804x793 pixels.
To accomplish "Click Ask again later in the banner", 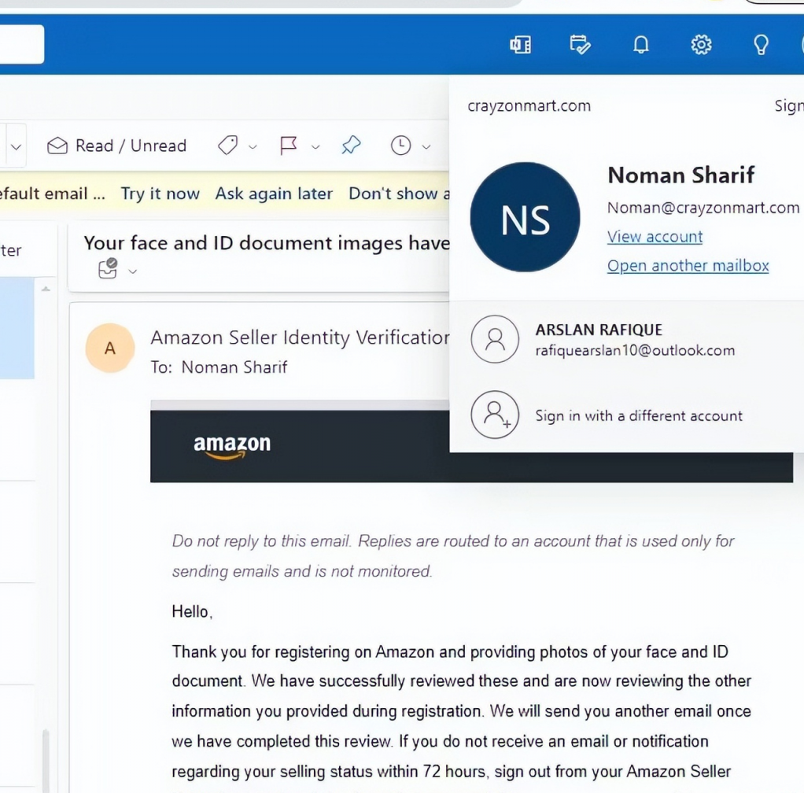I will [274, 194].
